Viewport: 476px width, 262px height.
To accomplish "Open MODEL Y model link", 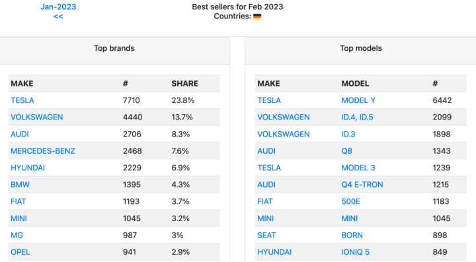I will [358, 100].
